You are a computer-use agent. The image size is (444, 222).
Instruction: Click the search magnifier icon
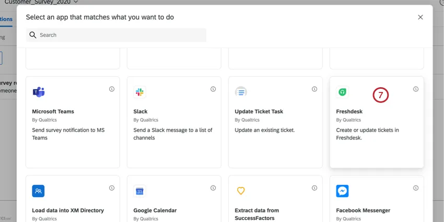pyautogui.click(x=33, y=35)
